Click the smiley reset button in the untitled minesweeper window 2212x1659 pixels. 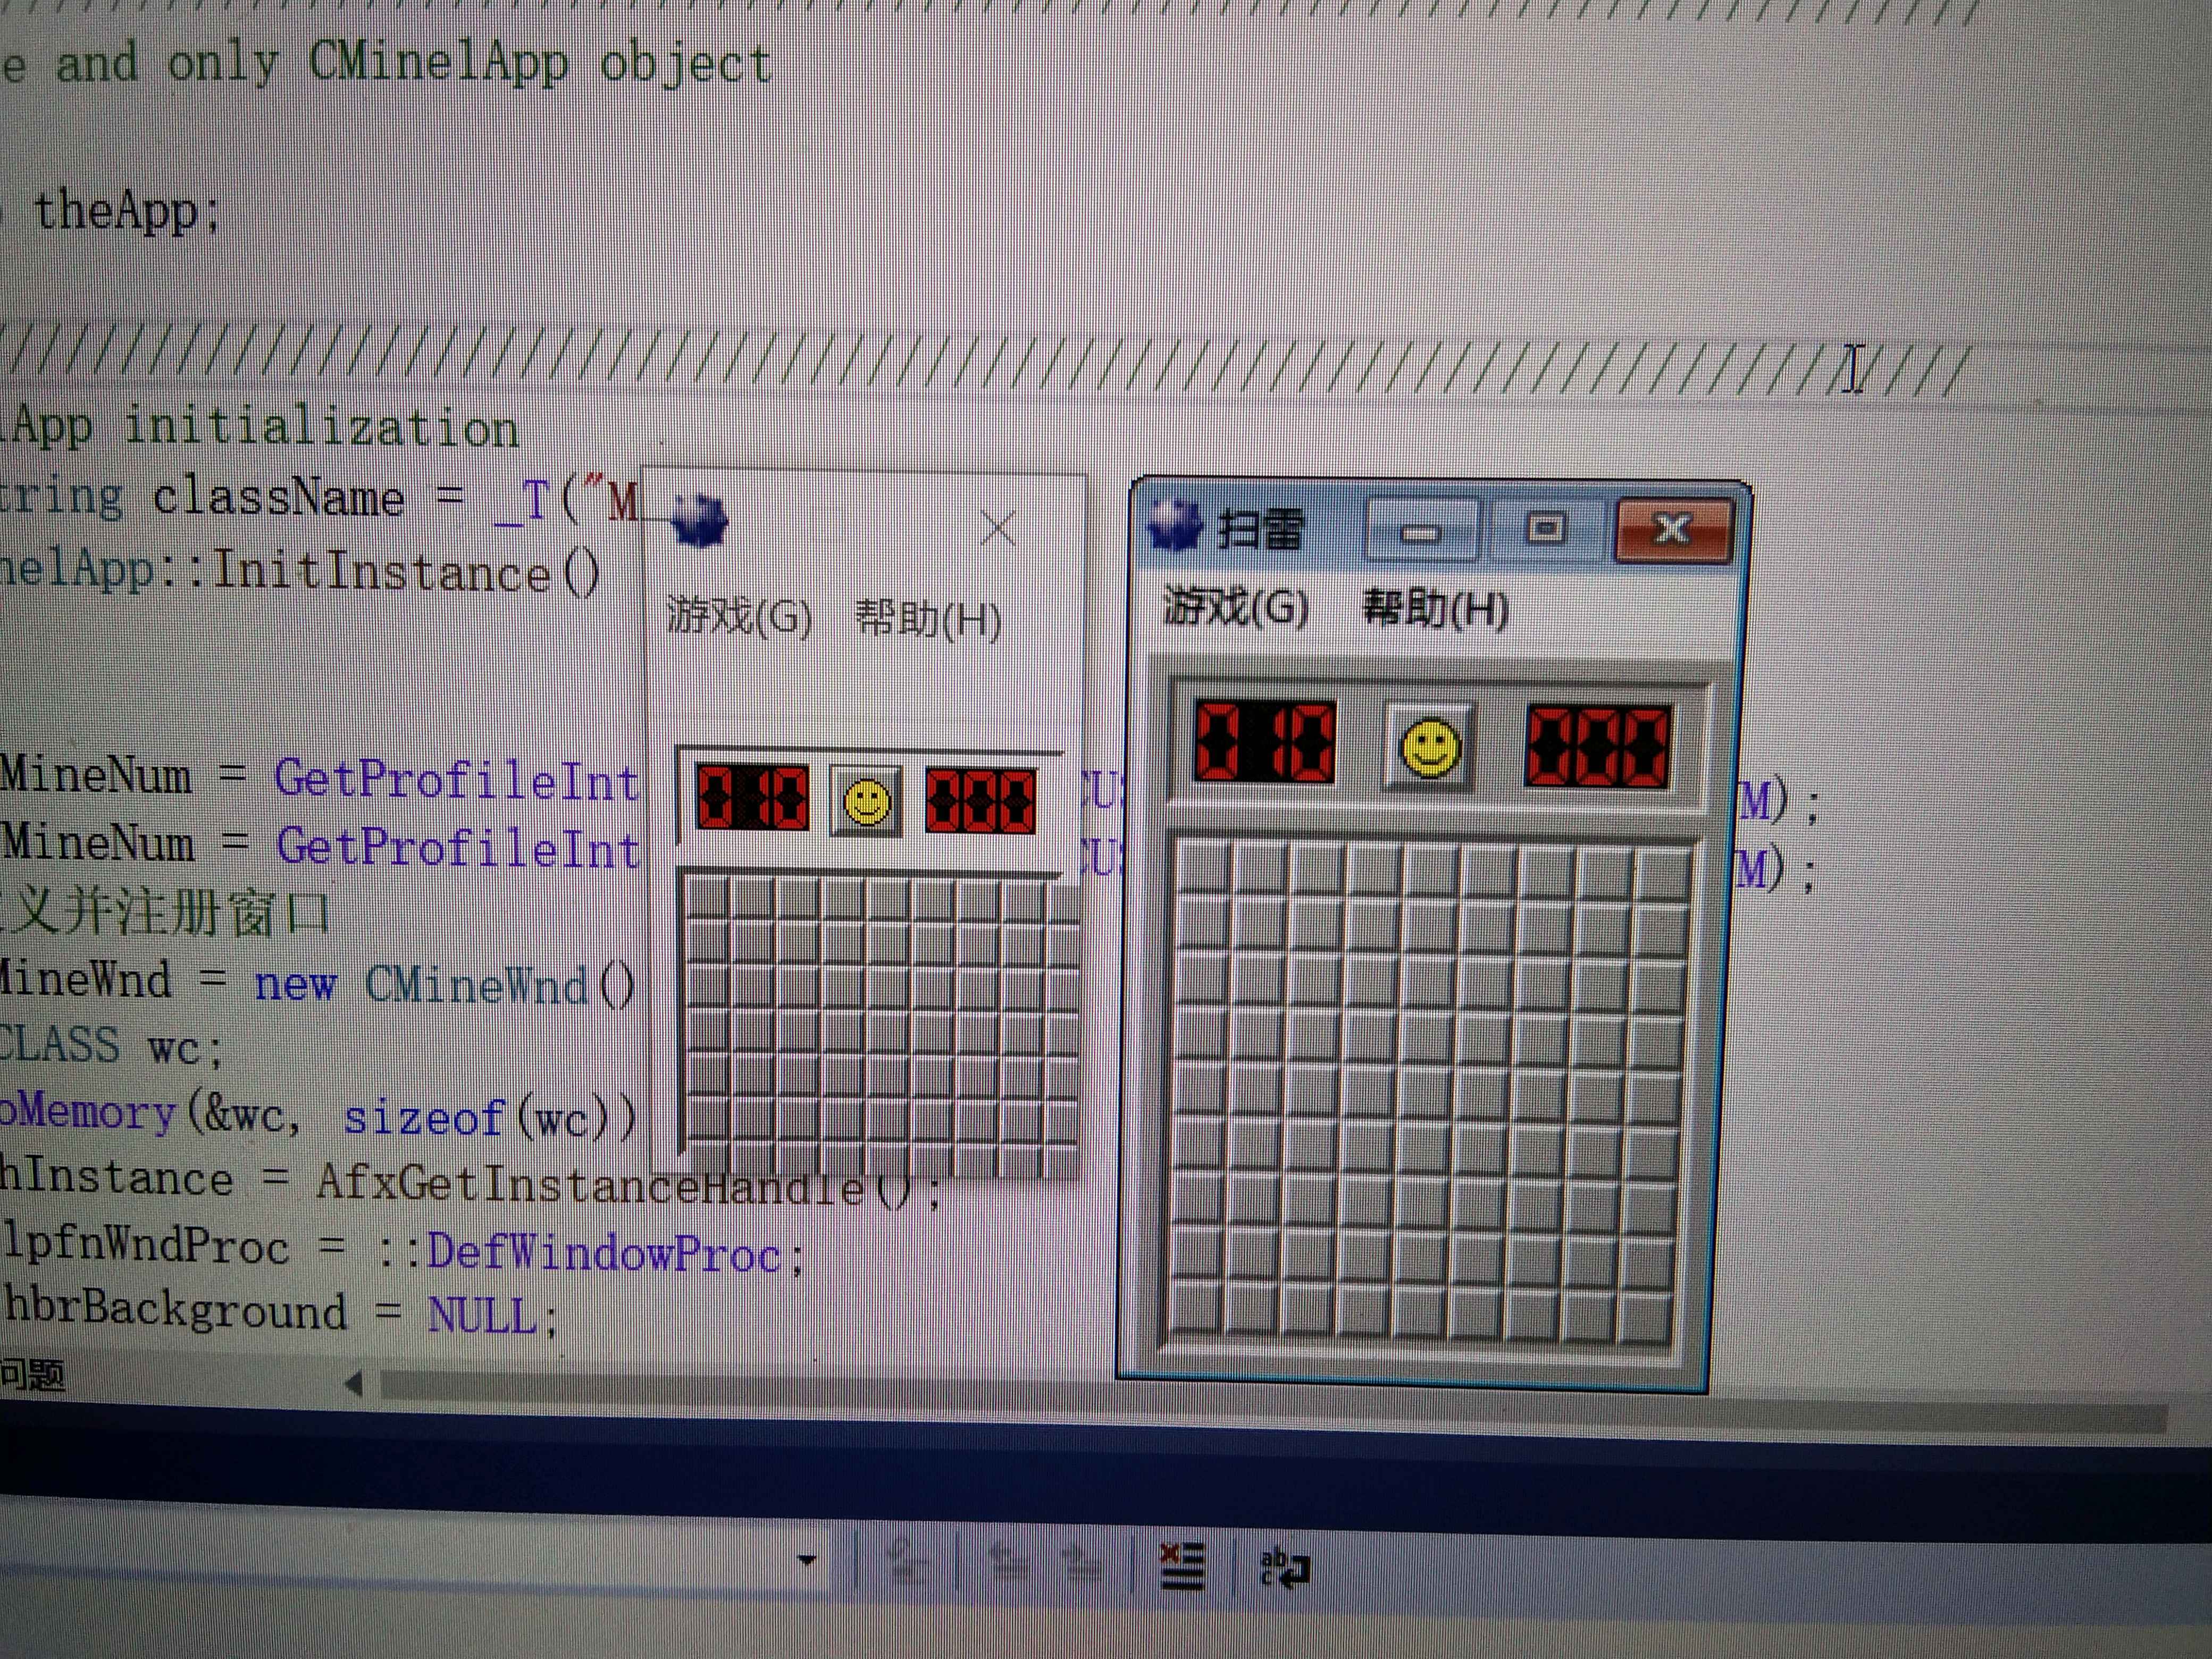[x=866, y=802]
